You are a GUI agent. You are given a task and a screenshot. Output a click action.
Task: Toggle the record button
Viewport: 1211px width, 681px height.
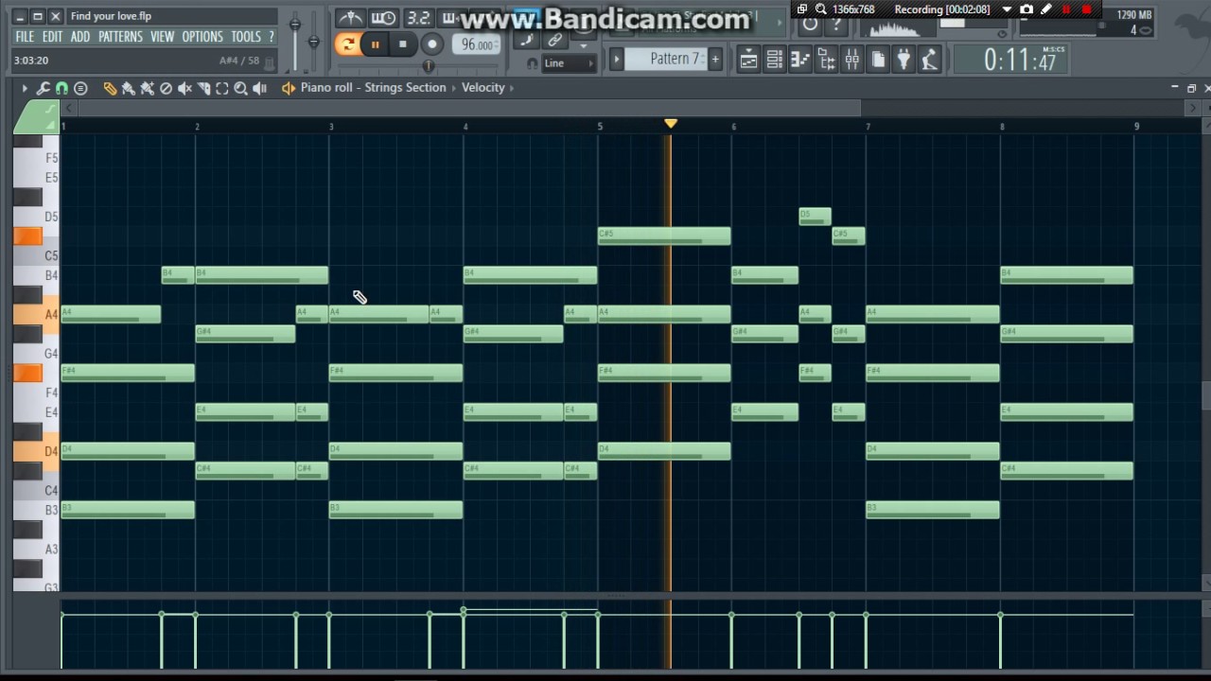click(x=432, y=44)
